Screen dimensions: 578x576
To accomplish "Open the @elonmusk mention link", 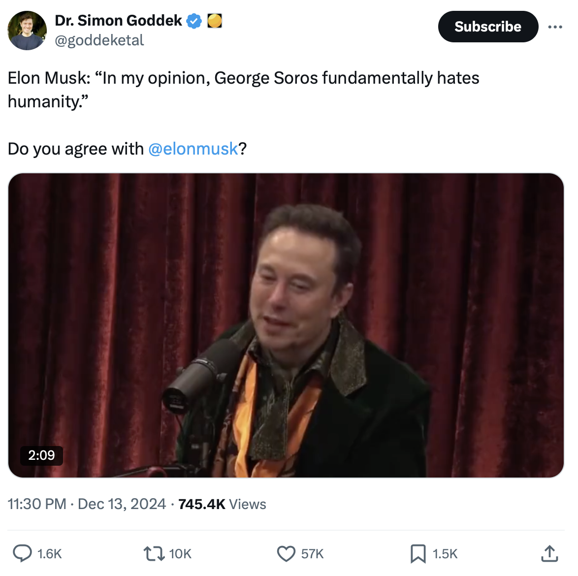I will (x=193, y=149).
